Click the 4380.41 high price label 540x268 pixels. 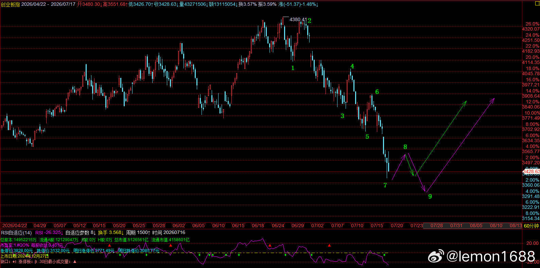point(298,19)
